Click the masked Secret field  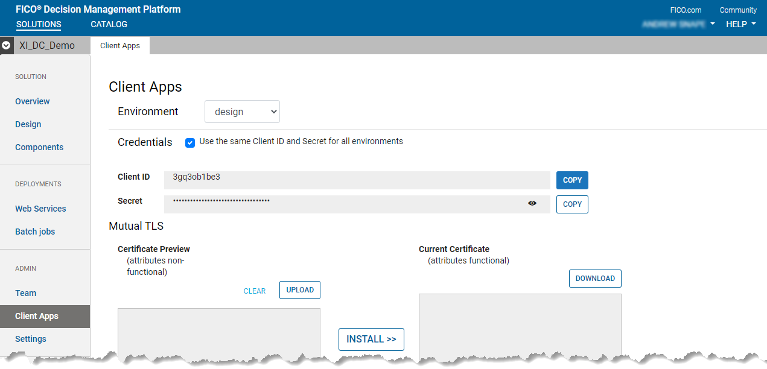click(357, 204)
